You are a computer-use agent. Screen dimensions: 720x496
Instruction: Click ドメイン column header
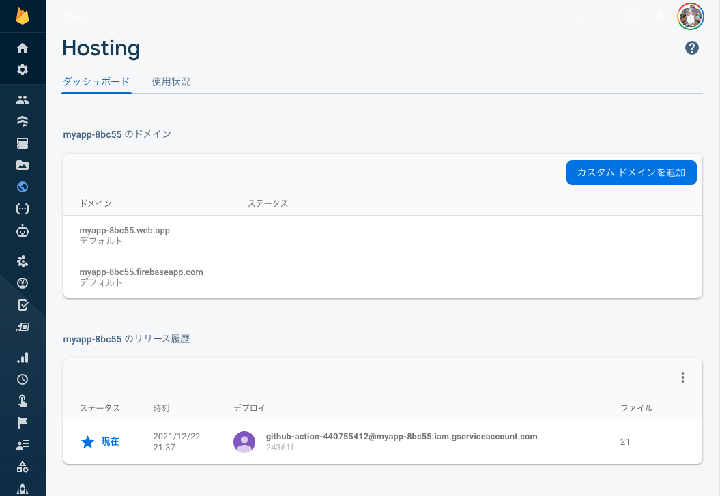pyautogui.click(x=96, y=203)
